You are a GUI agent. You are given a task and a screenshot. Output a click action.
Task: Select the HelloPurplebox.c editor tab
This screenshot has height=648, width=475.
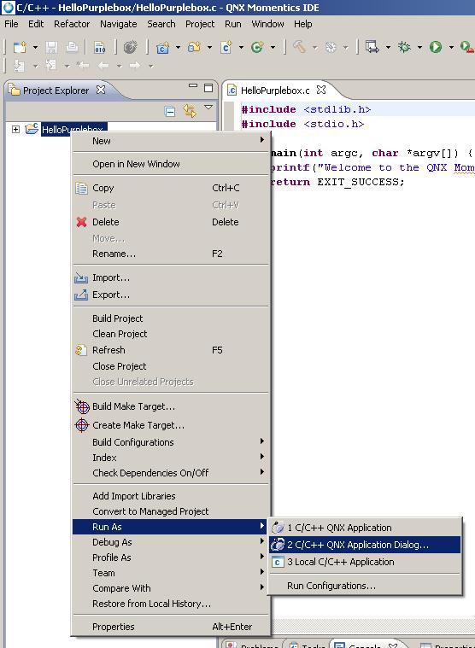(x=275, y=90)
